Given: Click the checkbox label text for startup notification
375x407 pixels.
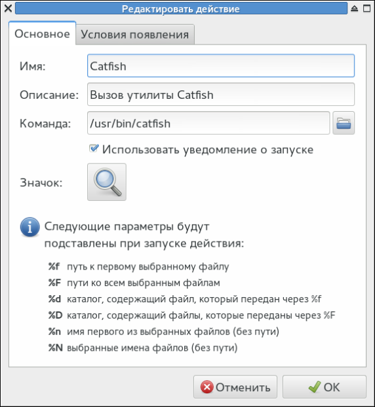Looking at the screenshot, I should click(x=208, y=150).
